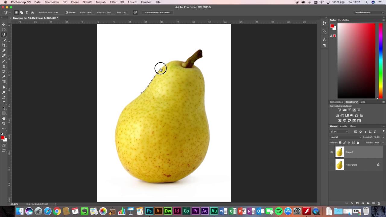Open the Fläche fill dropdown arrow
Viewport: 386px width, 217px height.
coord(383,143)
